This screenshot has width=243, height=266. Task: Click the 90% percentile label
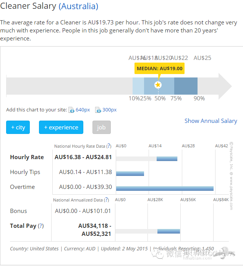pyautogui.click(x=199, y=98)
